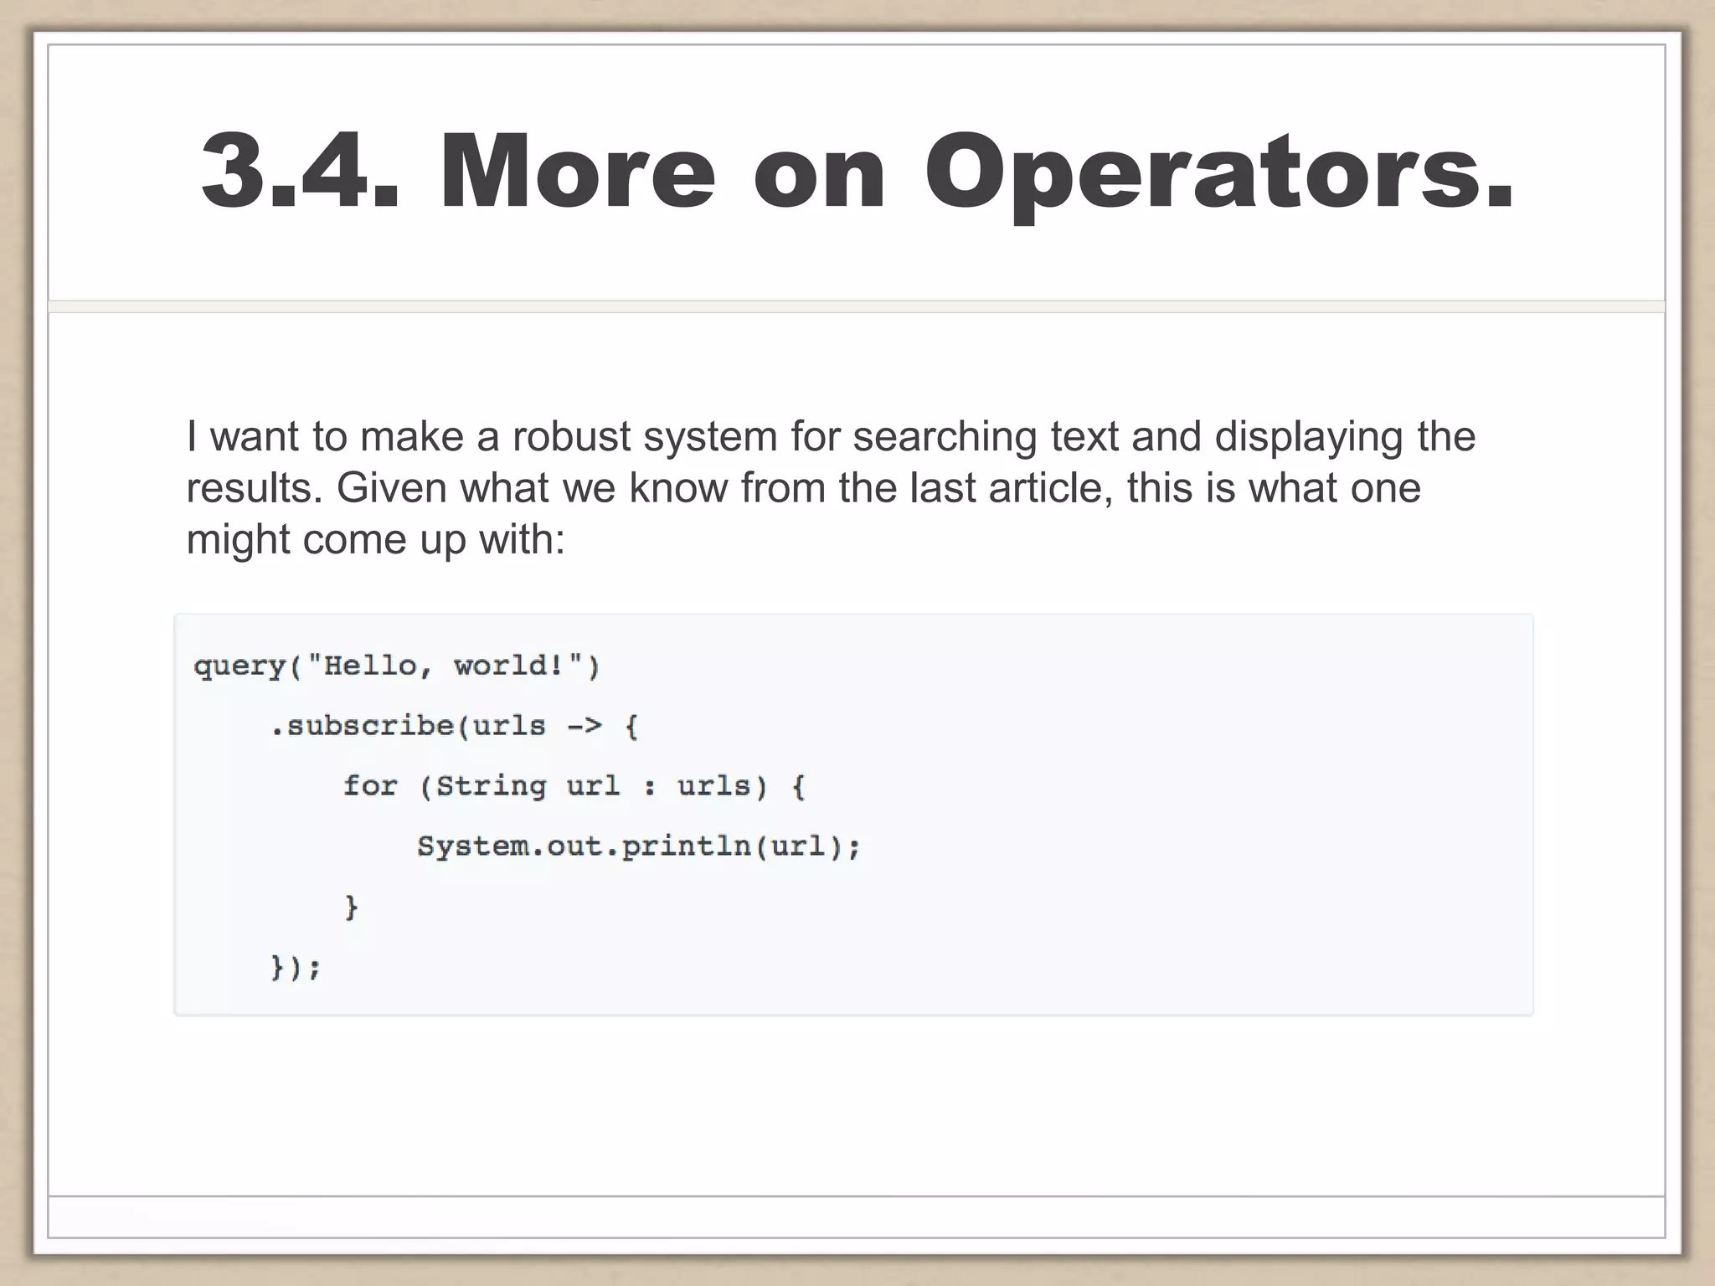Click the '->' lambda arrow in code

[x=584, y=726]
